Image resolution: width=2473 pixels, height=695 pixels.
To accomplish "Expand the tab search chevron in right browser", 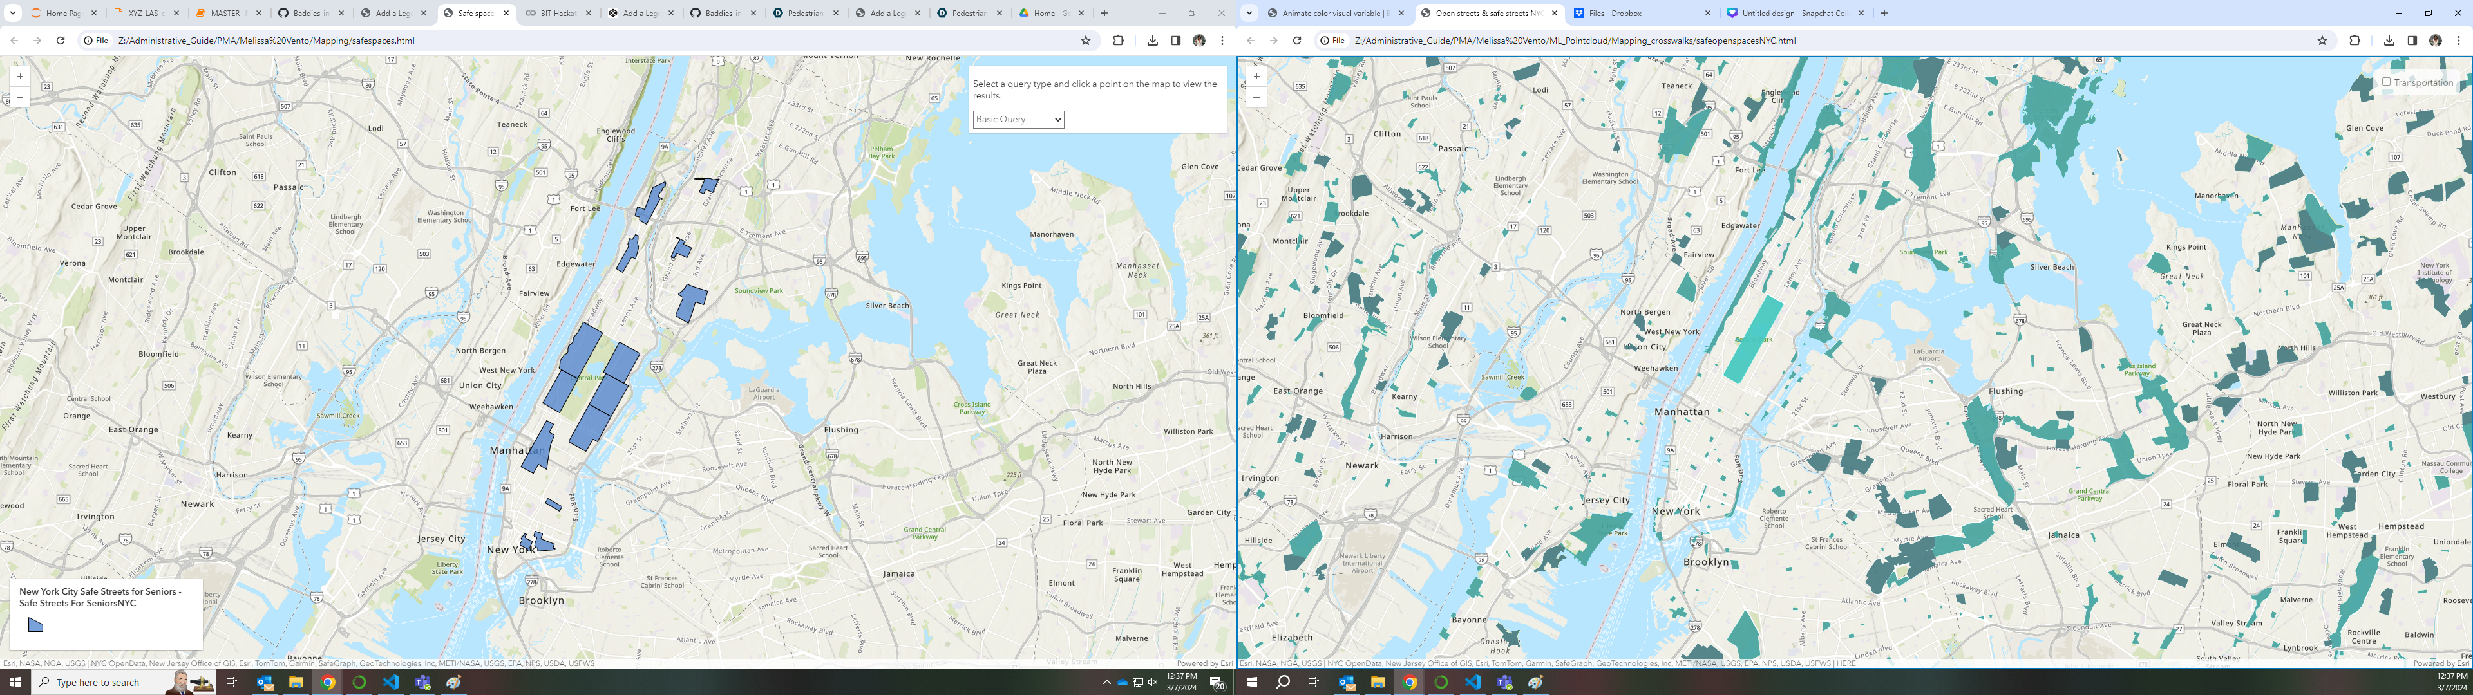I will [x=1250, y=14].
